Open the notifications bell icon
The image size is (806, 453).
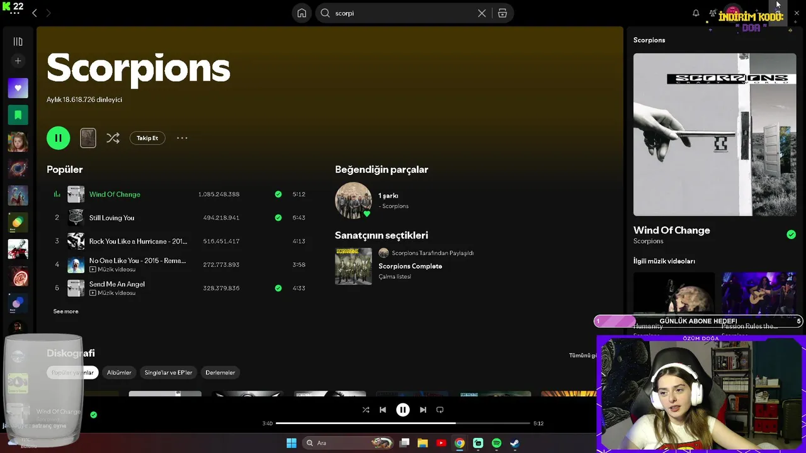click(x=696, y=13)
